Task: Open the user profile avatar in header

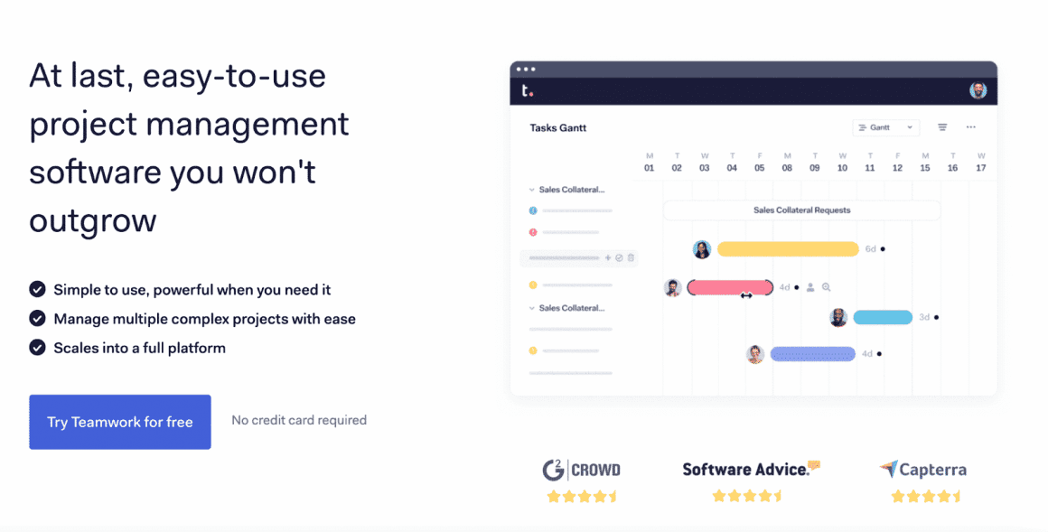Action: [x=978, y=90]
